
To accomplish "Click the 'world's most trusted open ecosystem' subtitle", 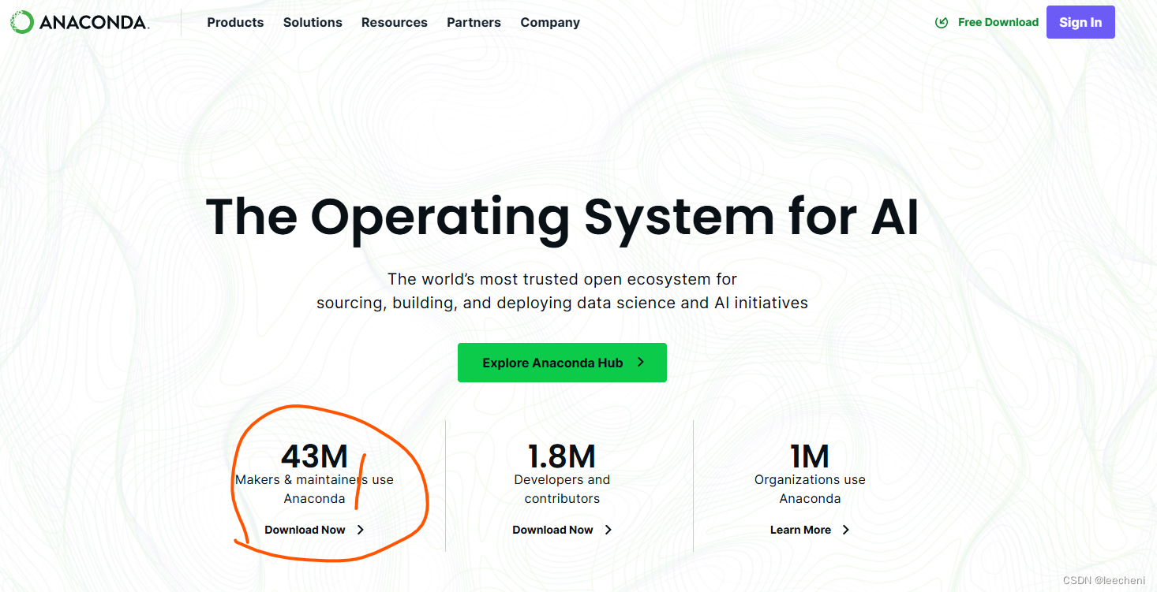I will click(562, 291).
